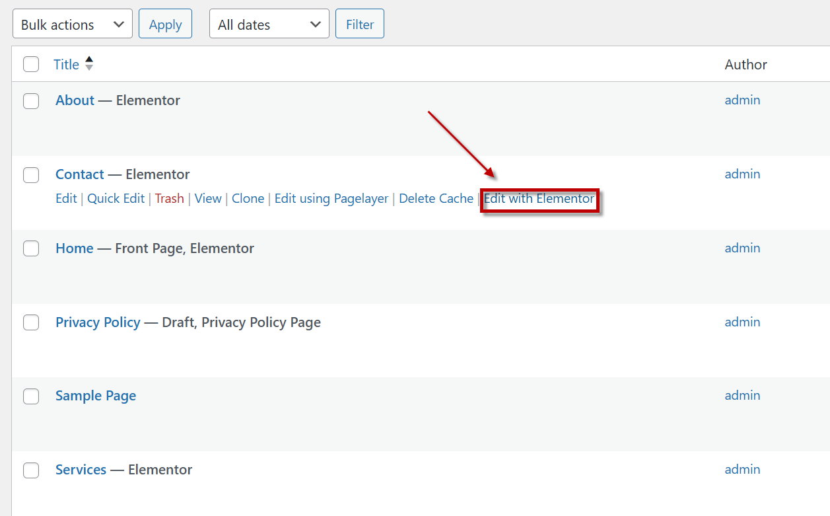Open the Bulk actions dropdown
Viewport: 830px width, 516px height.
click(72, 24)
